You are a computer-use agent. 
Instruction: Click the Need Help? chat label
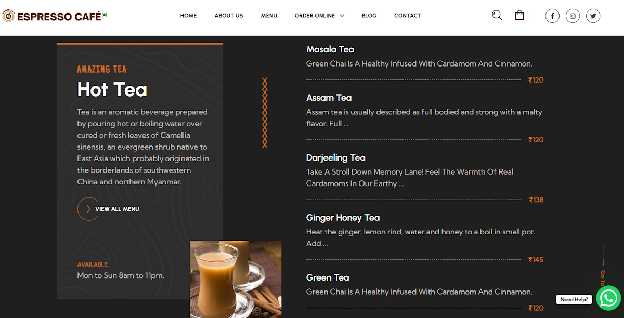tap(574, 299)
